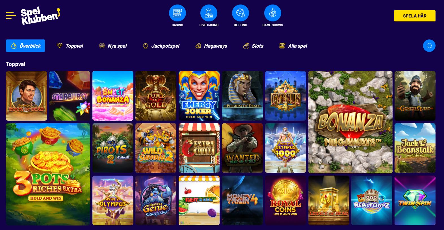Open the Bonanza Megaways game tile
This screenshot has width=444, height=230.
[x=350, y=122]
